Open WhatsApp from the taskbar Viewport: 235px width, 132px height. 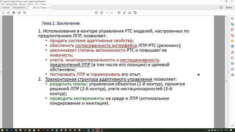pos(57,130)
